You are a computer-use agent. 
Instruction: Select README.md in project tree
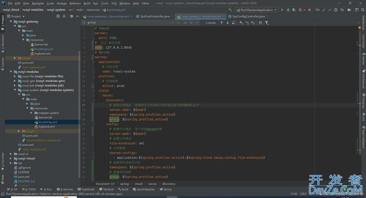[x=26, y=181]
